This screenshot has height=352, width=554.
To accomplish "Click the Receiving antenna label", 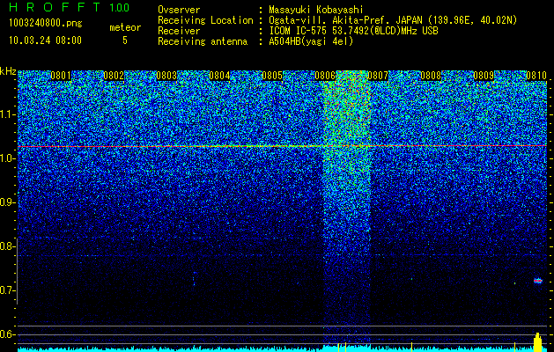I will pyautogui.click(x=203, y=41).
